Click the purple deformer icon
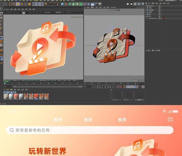 click(85, 4)
